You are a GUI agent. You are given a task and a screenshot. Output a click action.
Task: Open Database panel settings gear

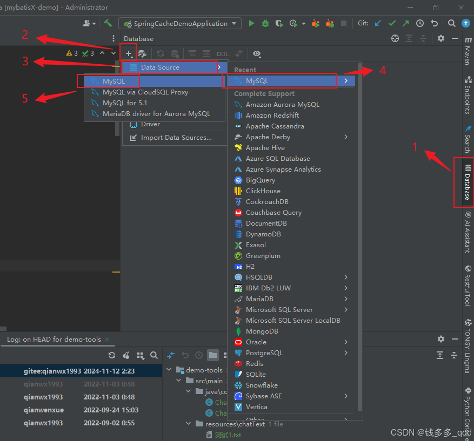[x=440, y=38]
